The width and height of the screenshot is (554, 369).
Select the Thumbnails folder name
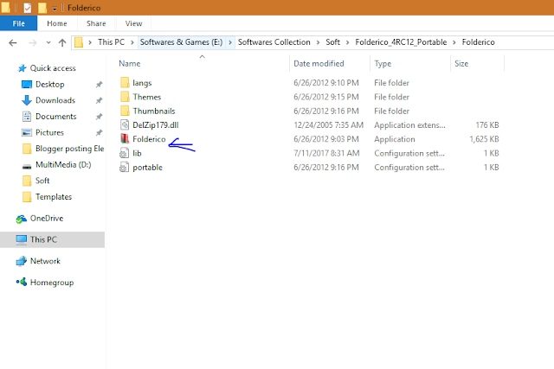154,111
